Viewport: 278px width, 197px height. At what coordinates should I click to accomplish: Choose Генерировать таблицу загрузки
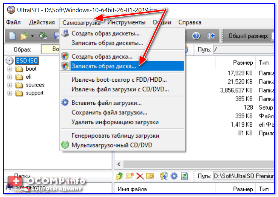pos(122,136)
